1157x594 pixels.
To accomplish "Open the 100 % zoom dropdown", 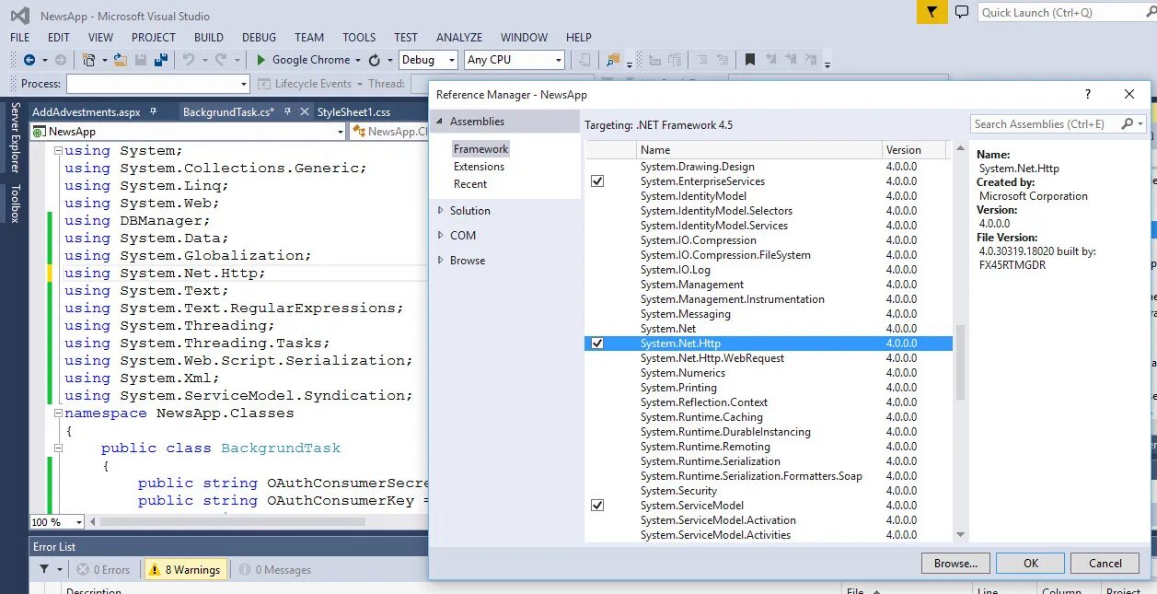I will coord(77,522).
